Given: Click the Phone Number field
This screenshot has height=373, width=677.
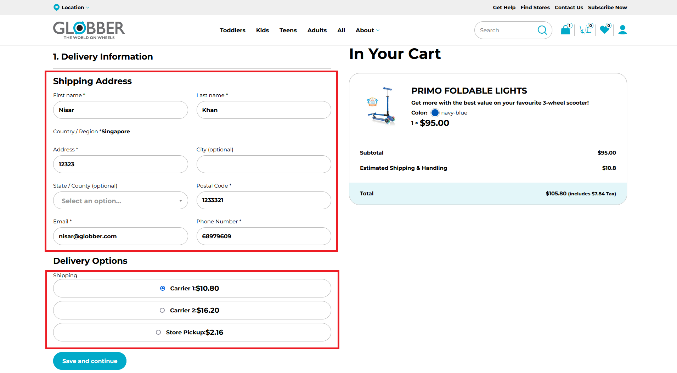Looking at the screenshot, I should click(x=264, y=236).
